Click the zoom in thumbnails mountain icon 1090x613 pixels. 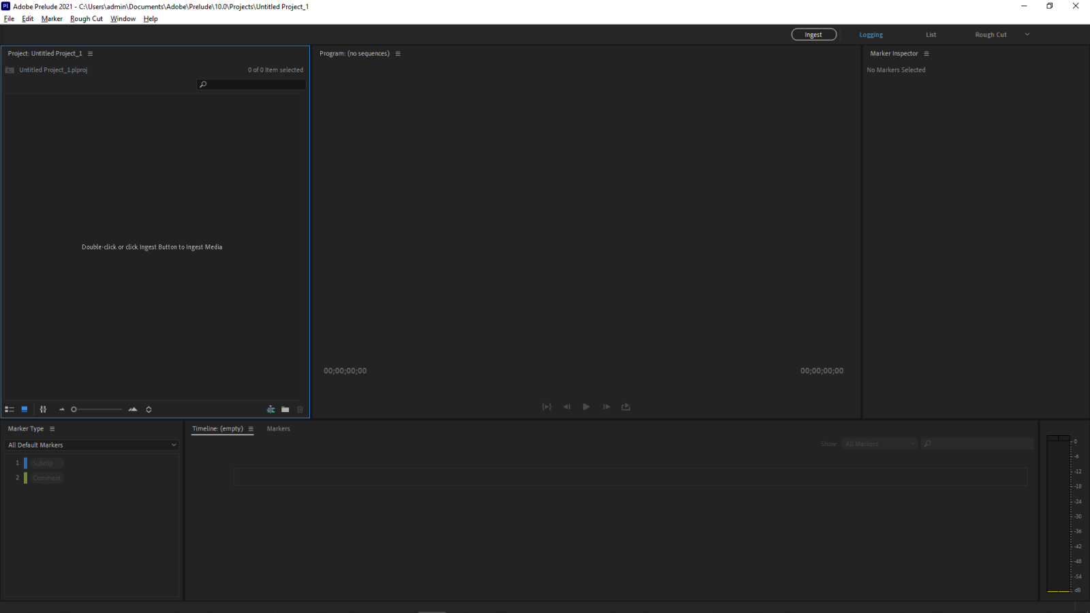(x=133, y=409)
